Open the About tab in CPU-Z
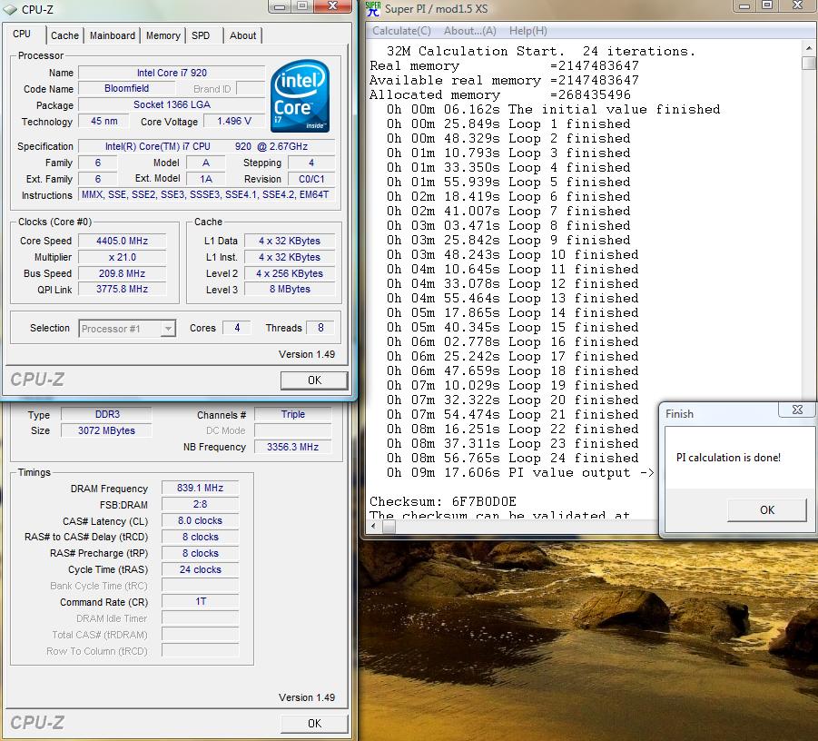 click(x=242, y=35)
